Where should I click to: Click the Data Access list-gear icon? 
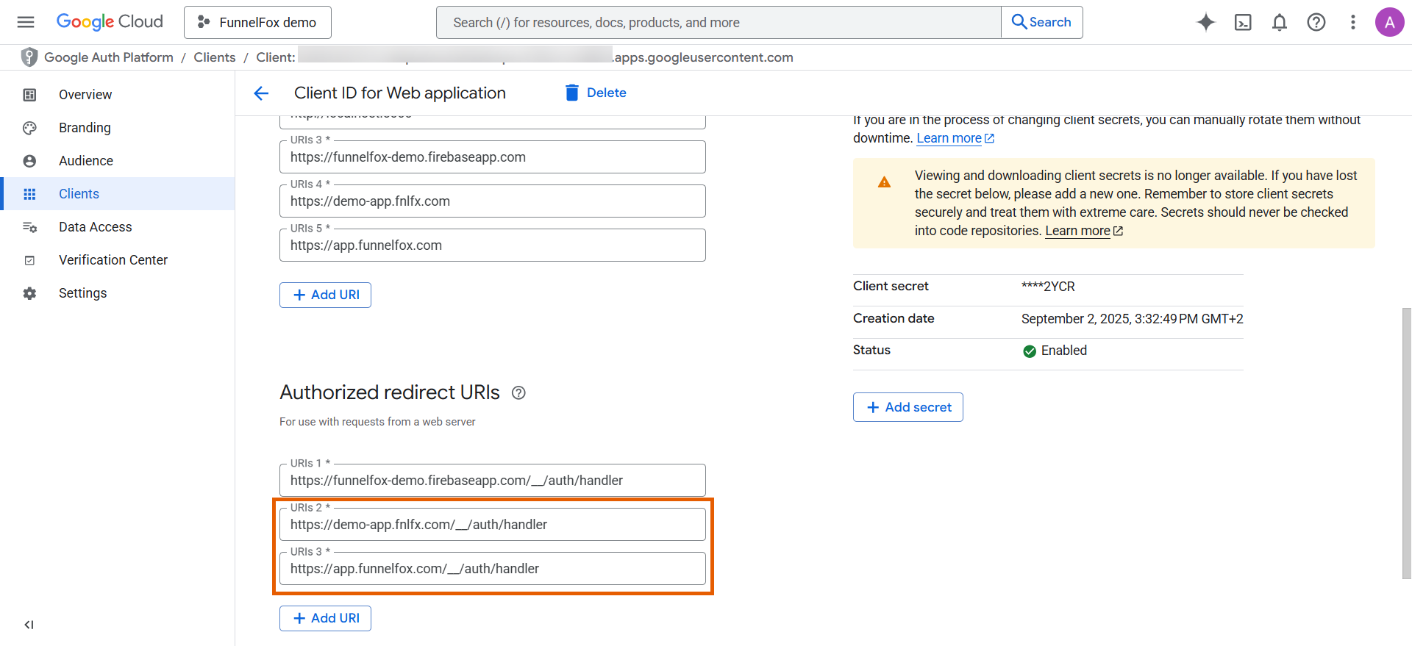[29, 227]
